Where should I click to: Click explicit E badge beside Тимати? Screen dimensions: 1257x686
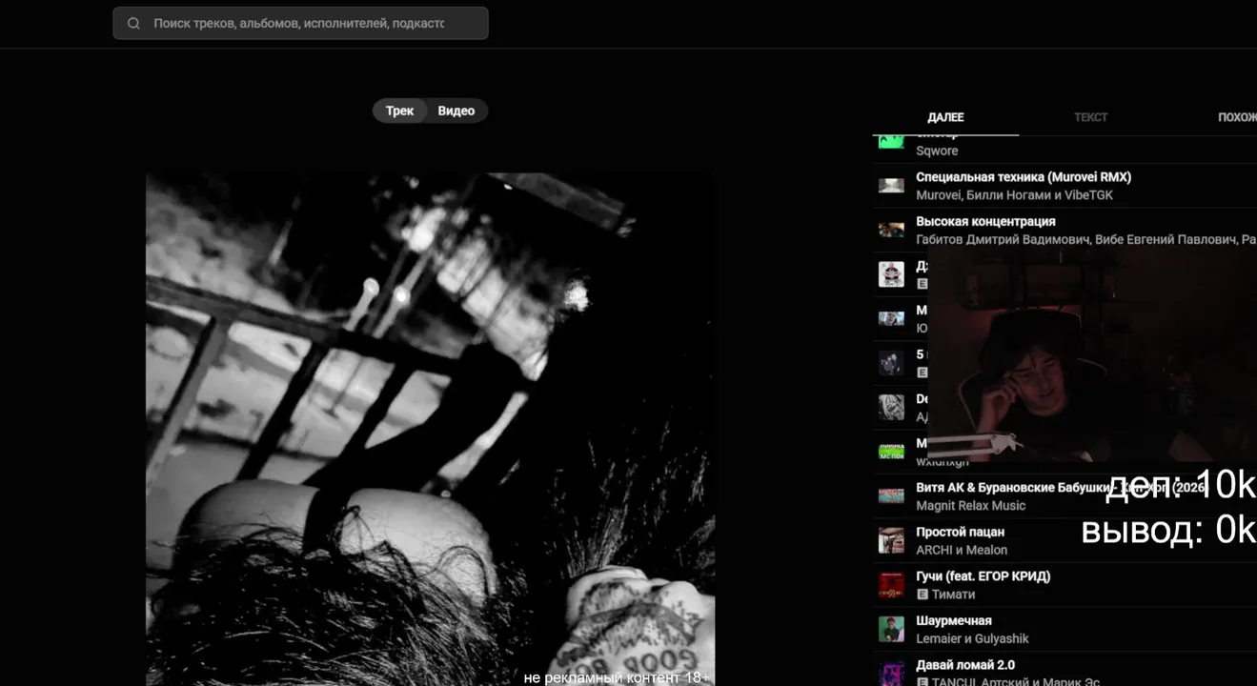coord(922,595)
